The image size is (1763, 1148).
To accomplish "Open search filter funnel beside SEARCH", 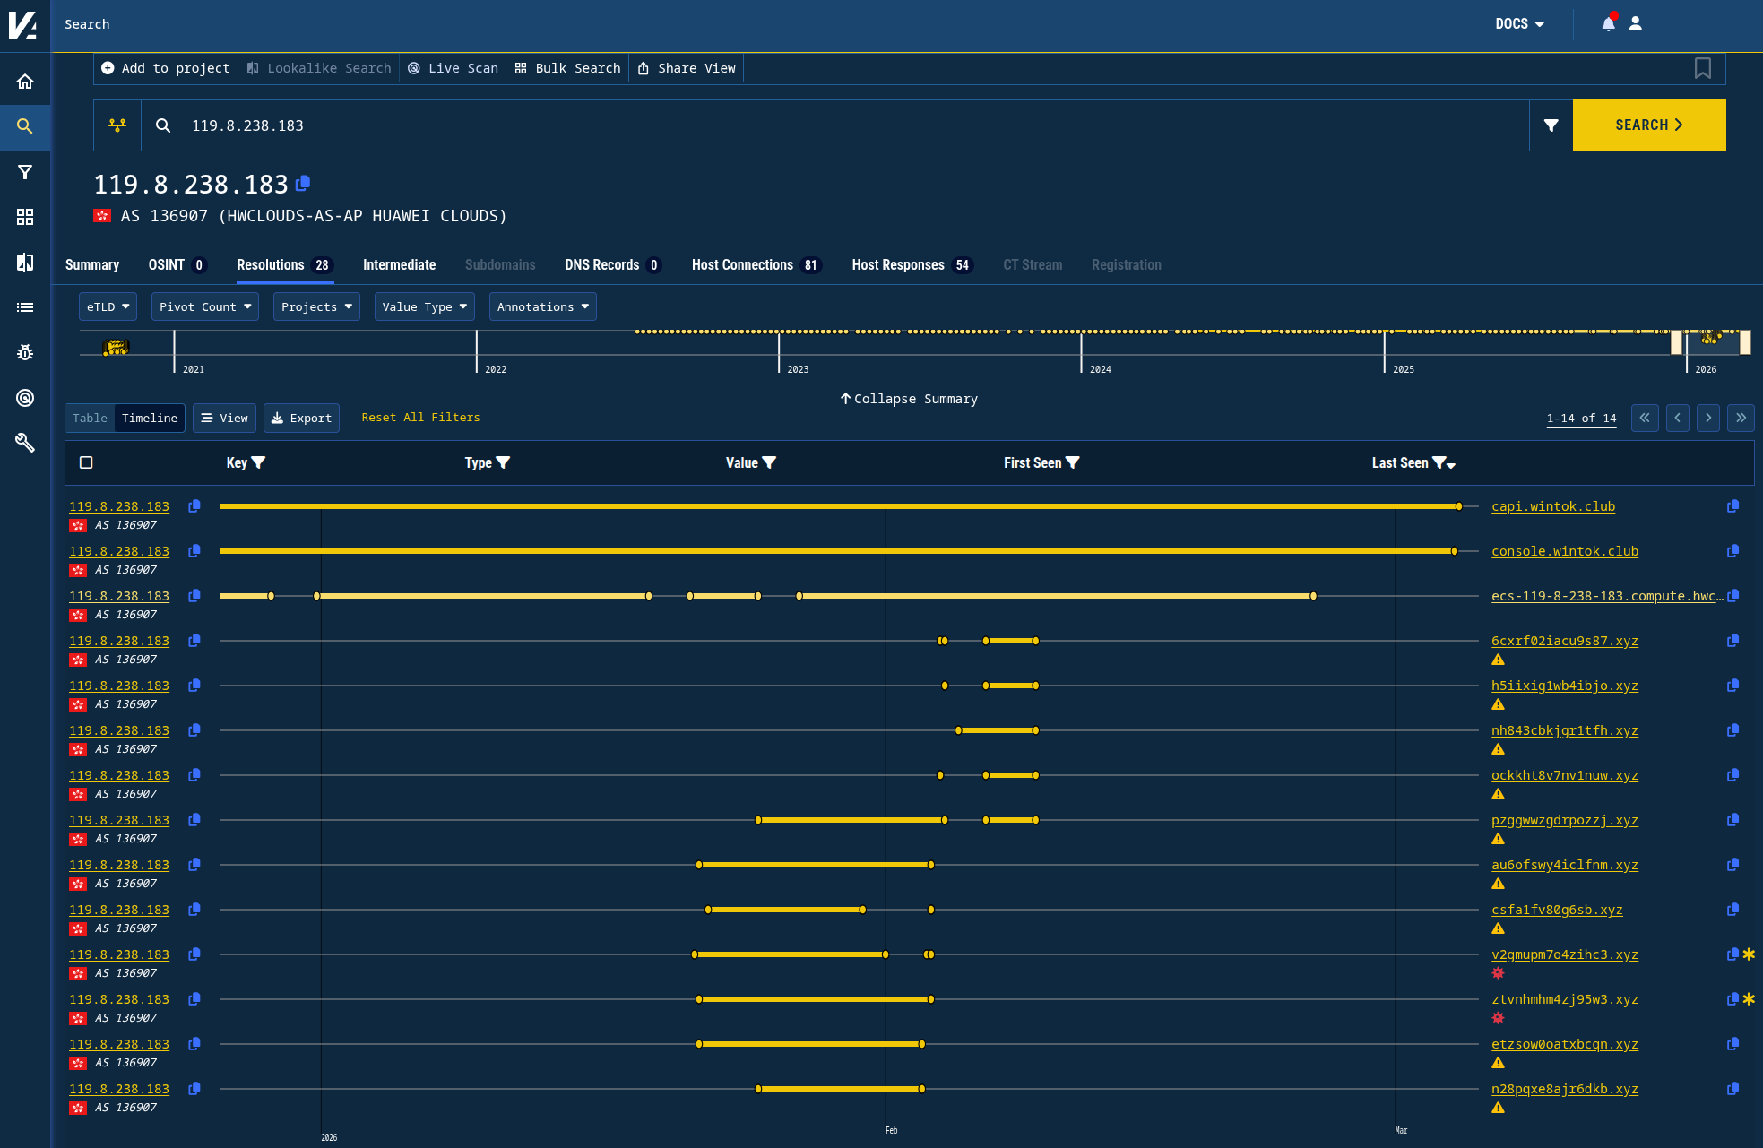I will tap(1551, 125).
